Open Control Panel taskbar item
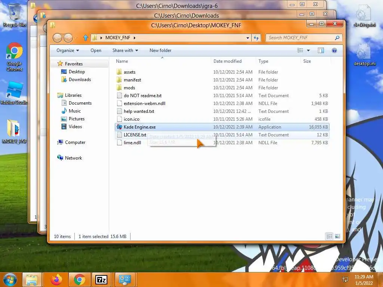 click(125, 280)
